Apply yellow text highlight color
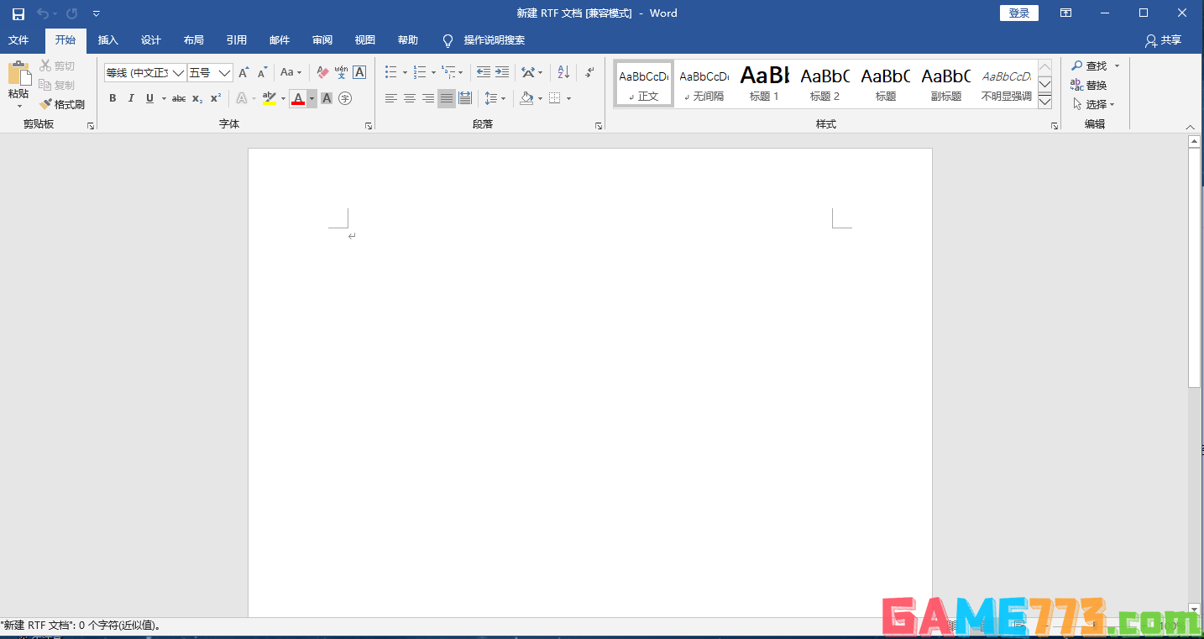This screenshot has height=639, width=1204. (x=270, y=98)
